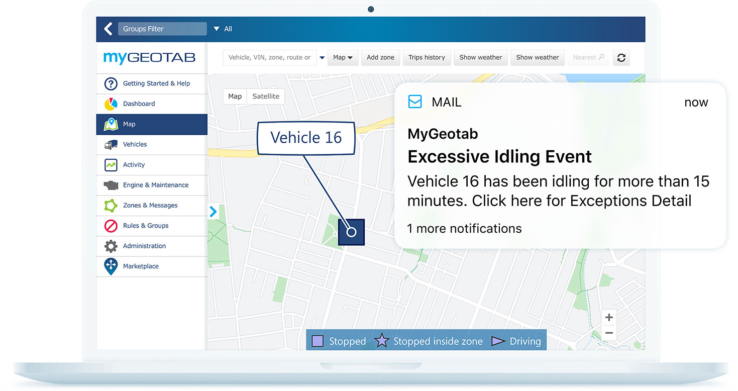The image size is (738, 391).
Task: Open the Zones & Messages menu item
Action: click(x=152, y=206)
